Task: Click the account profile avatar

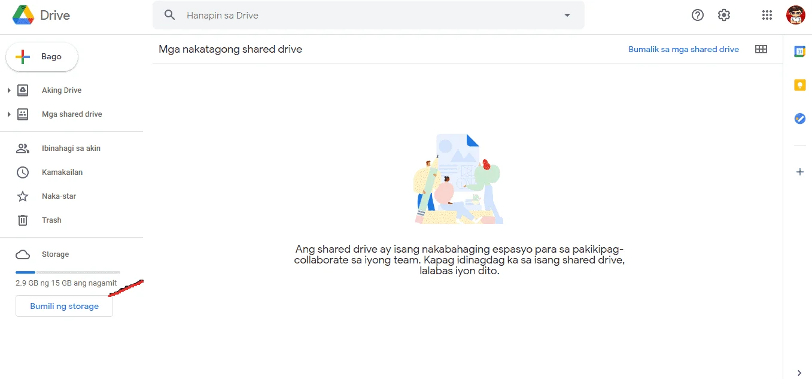Action: point(796,15)
